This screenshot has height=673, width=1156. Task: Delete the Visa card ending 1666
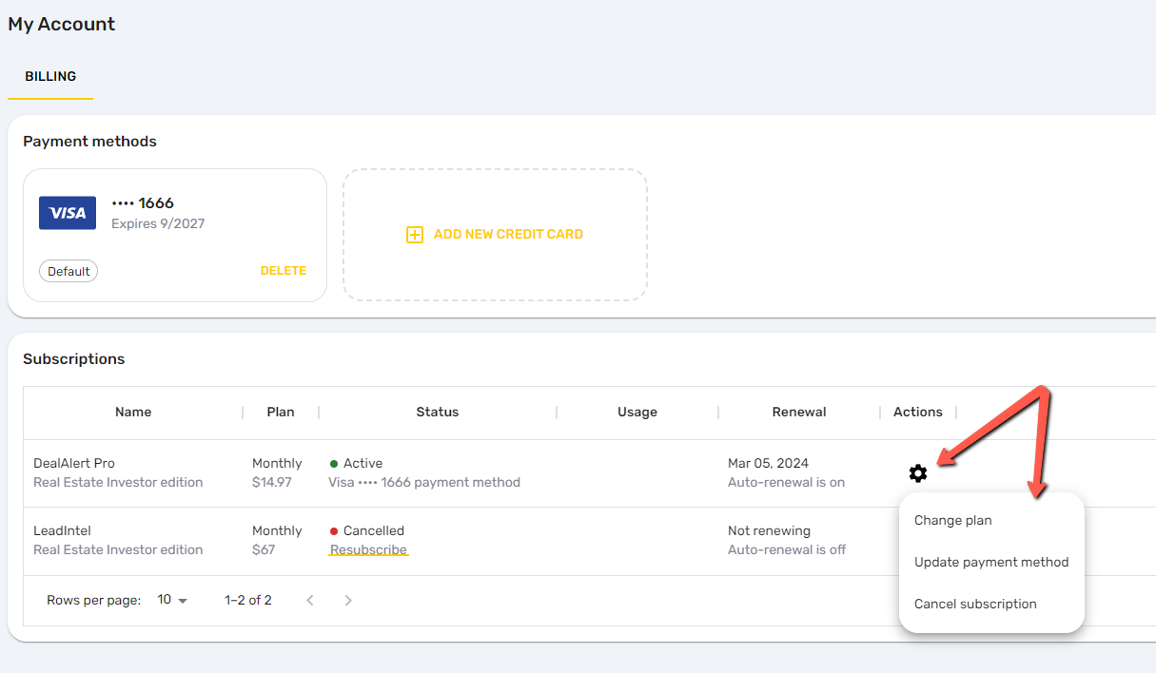[x=284, y=271]
